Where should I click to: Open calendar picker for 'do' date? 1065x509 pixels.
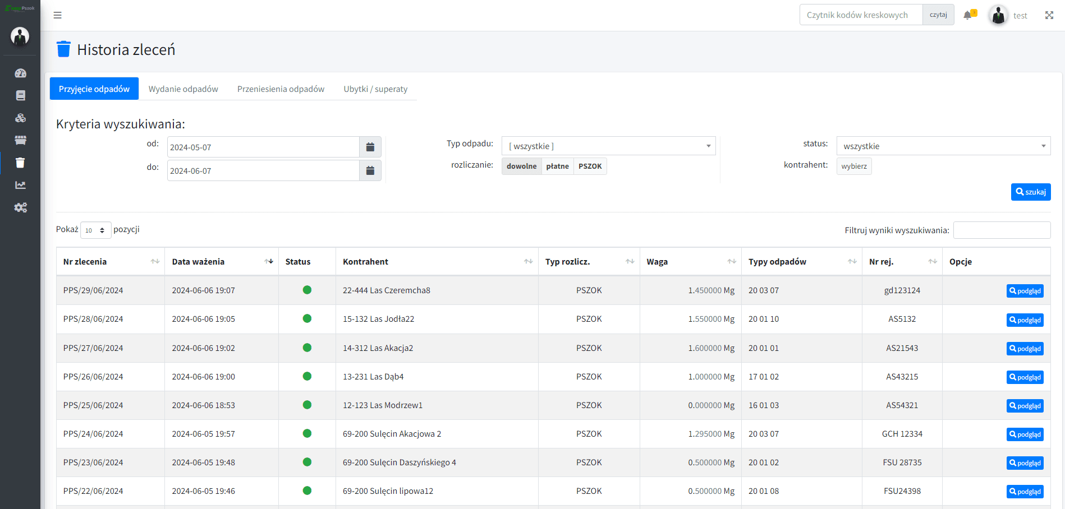370,170
